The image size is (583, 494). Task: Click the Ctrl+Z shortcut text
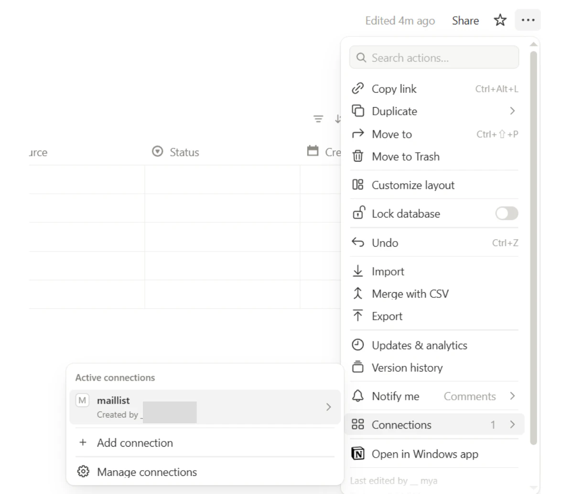click(505, 243)
